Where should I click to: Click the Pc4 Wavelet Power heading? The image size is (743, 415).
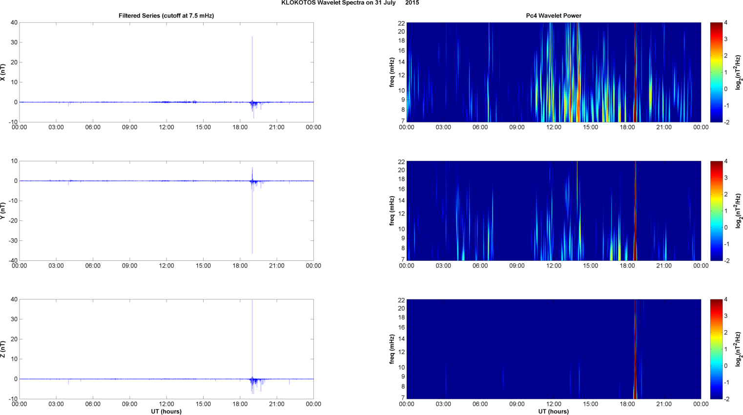554,16
